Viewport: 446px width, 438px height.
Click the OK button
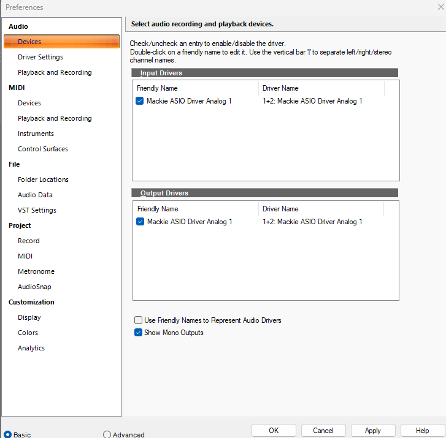coord(274,431)
